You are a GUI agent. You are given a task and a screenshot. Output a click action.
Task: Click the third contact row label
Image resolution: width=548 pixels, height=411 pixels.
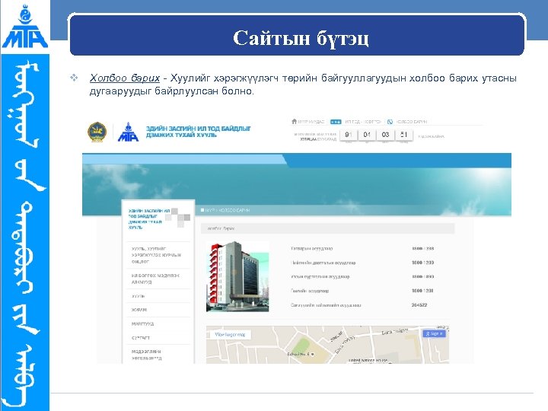pyautogui.click(x=320, y=276)
